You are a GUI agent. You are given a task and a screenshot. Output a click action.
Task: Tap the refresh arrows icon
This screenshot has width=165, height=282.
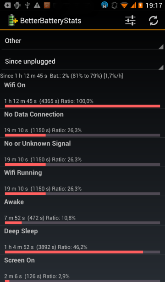154,21
